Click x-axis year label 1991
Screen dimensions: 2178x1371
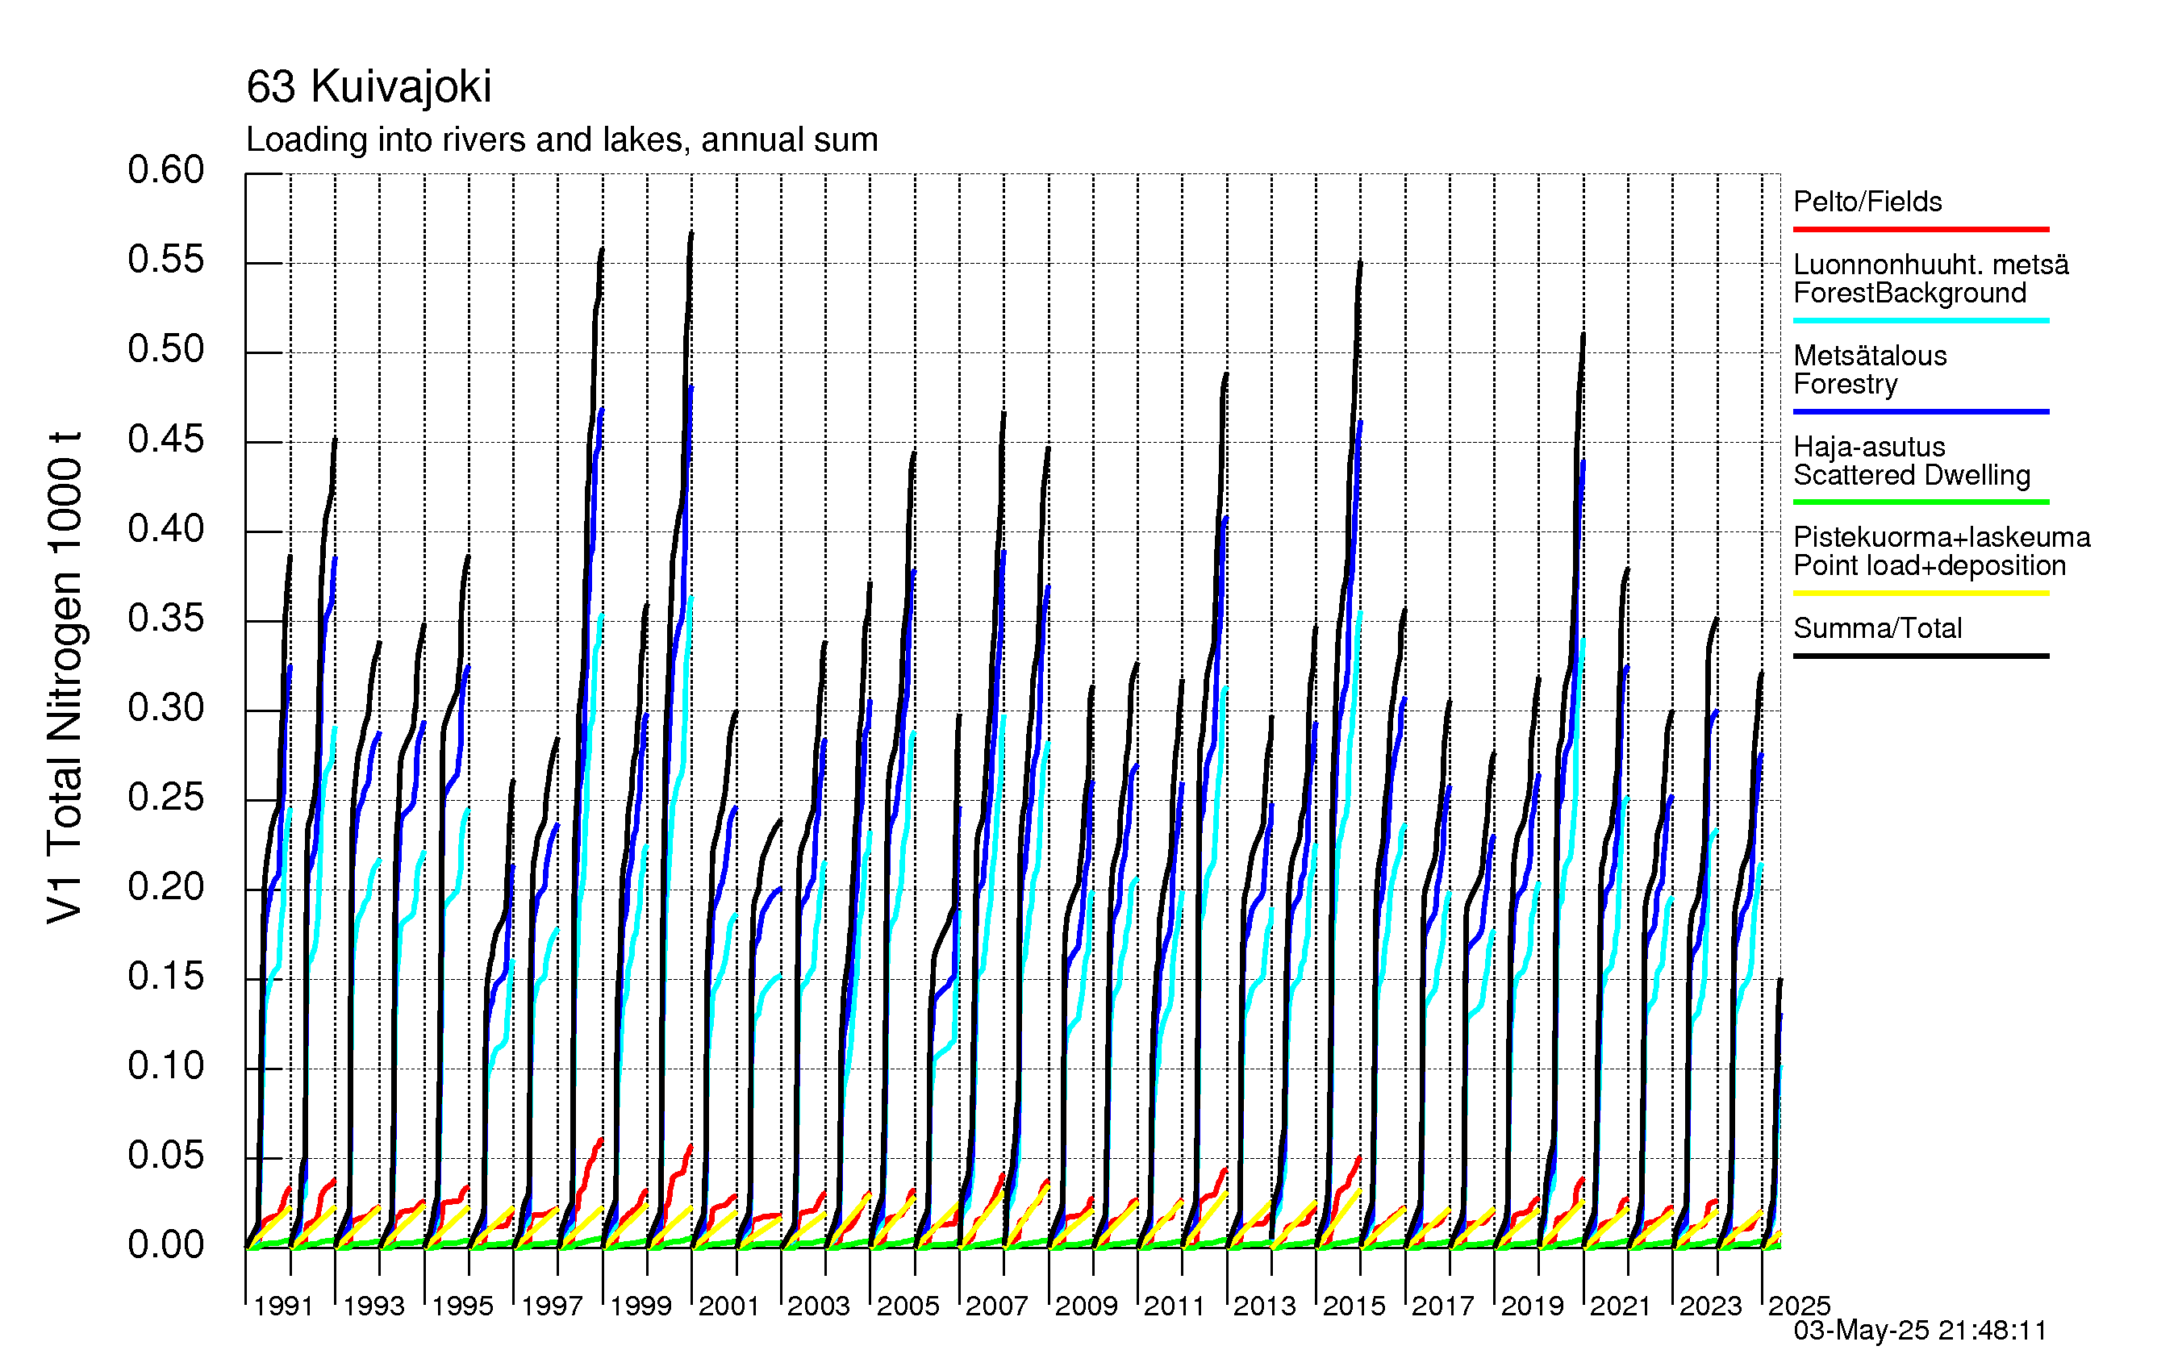[283, 1306]
